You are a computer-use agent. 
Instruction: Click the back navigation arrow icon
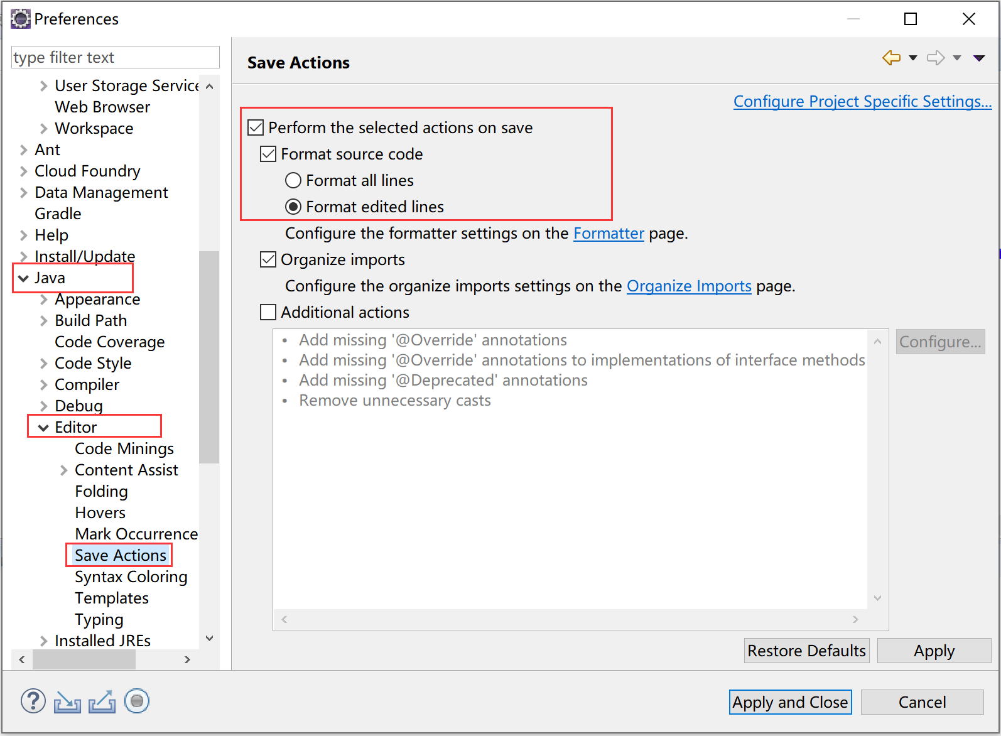(x=891, y=58)
